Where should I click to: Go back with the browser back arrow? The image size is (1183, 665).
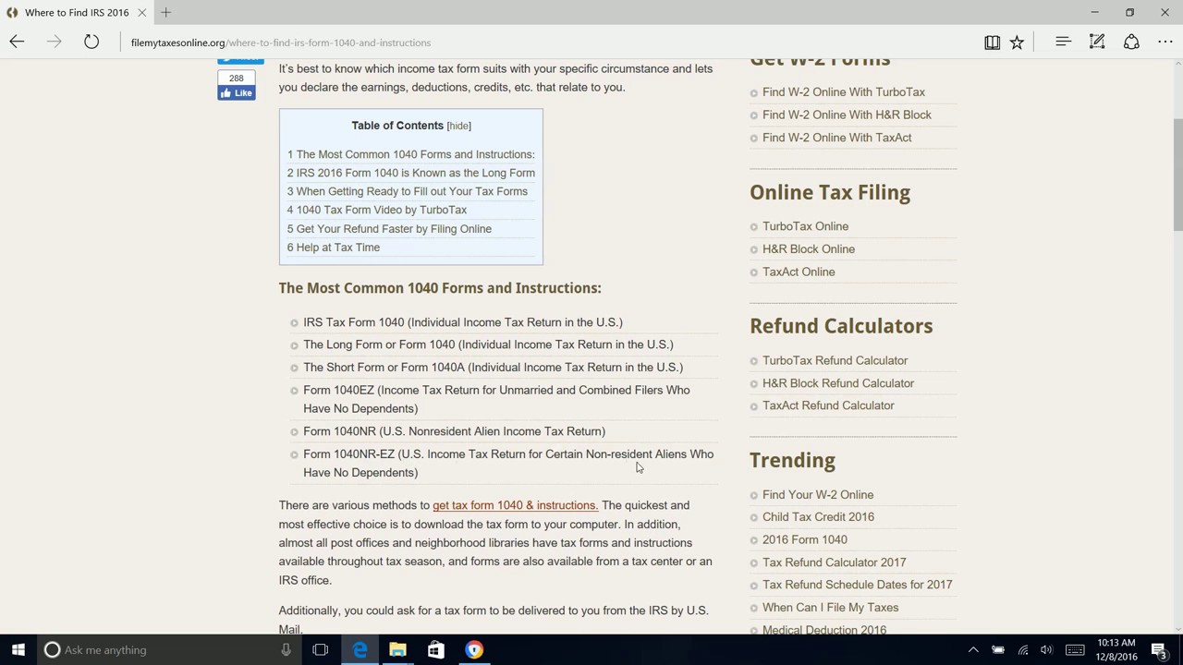click(x=17, y=42)
